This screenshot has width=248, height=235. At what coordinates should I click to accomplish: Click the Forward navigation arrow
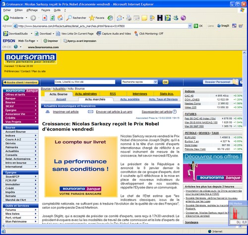click(x=33, y=18)
